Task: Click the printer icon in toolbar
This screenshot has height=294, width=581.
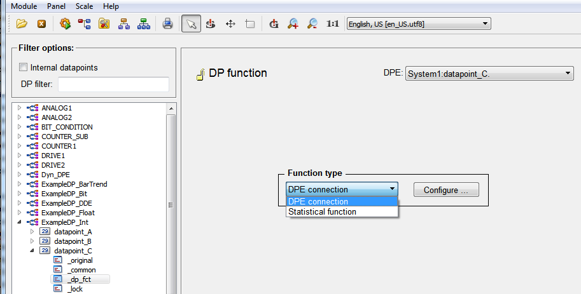Action: click(x=167, y=24)
